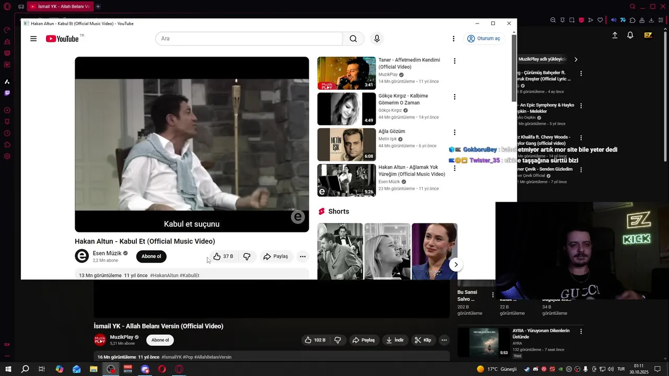
Task: Dislike the Hakan Altun Kabul Et video
Action: coord(247,256)
